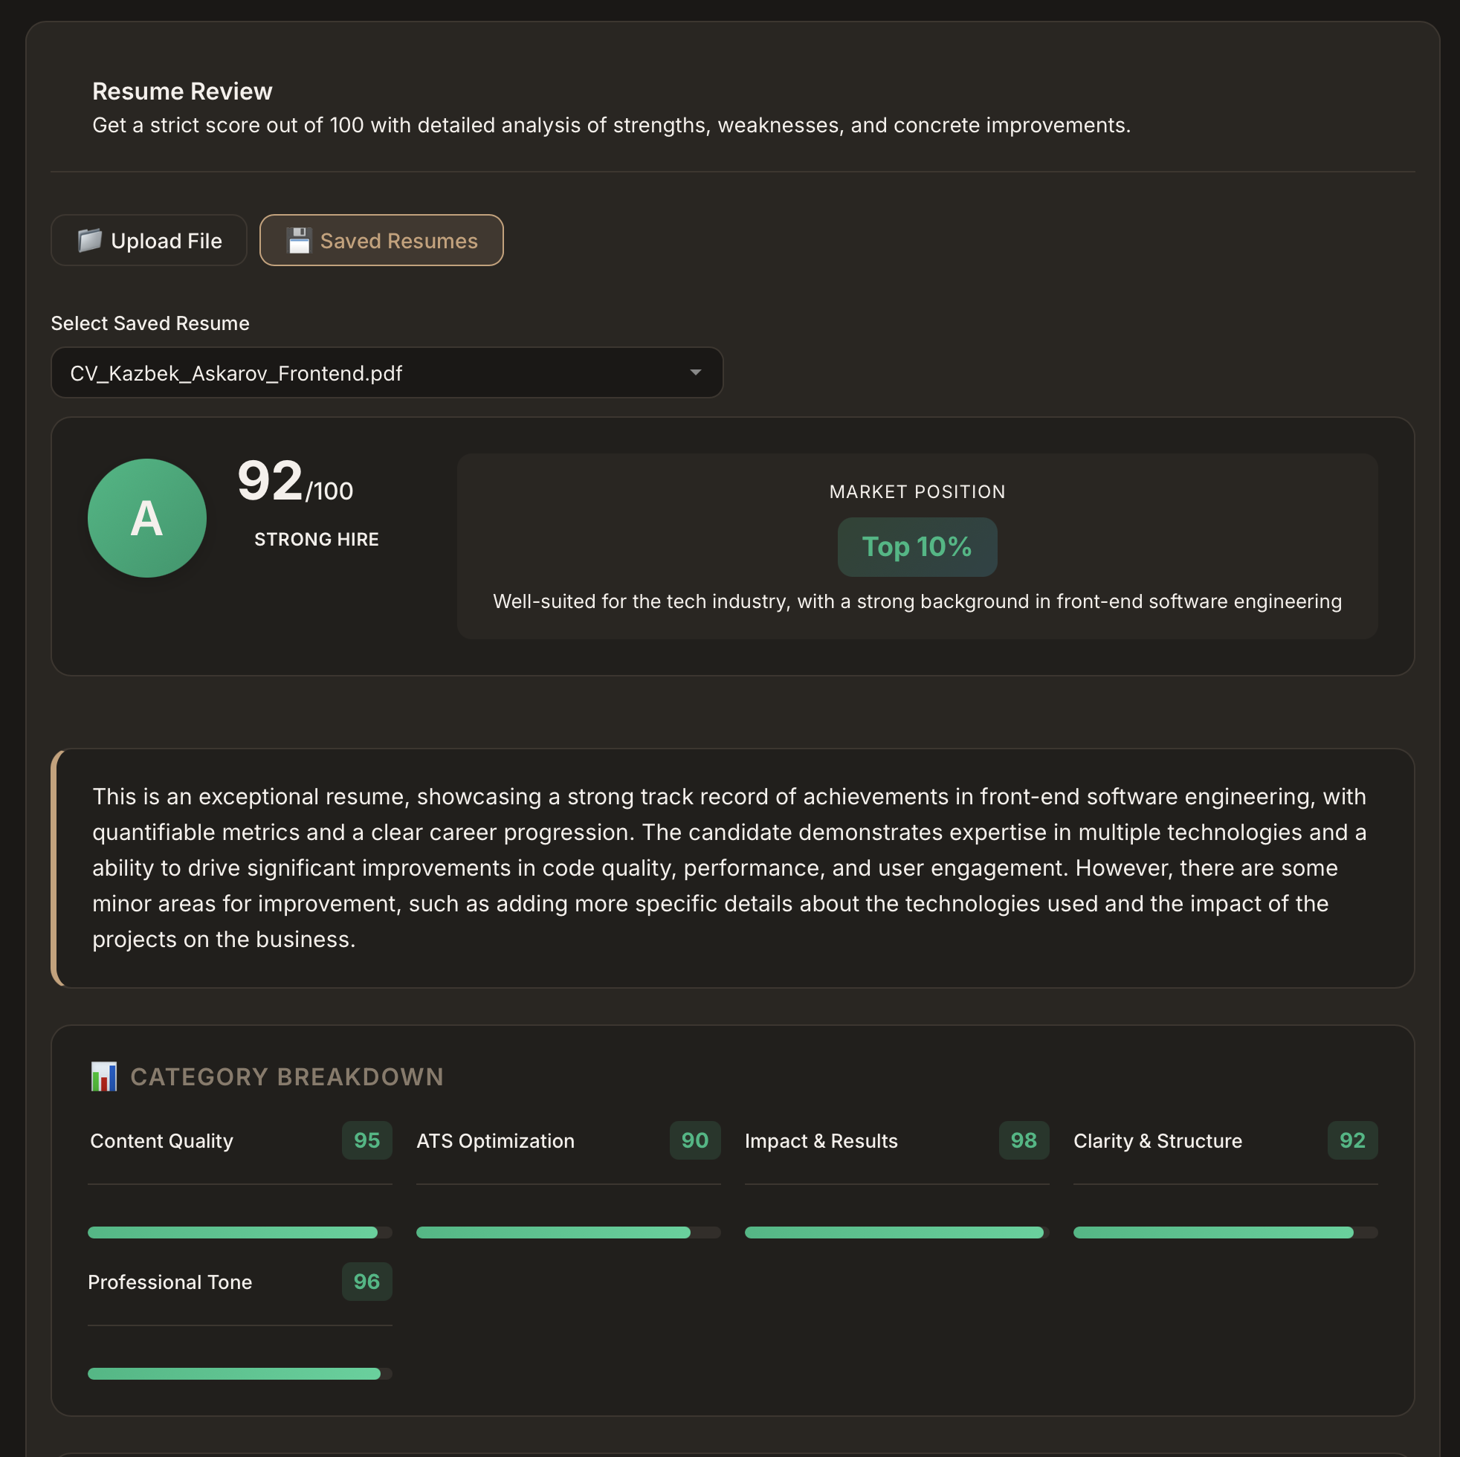The height and width of the screenshot is (1457, 1460).
Task: Click the Content Quality progress bar
Action: click(x=233, y=1233)
